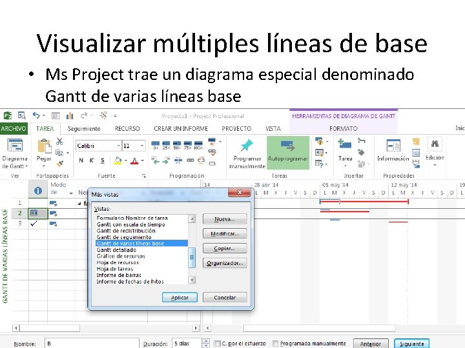Click the outdent task green left arrow

[156, 160]
